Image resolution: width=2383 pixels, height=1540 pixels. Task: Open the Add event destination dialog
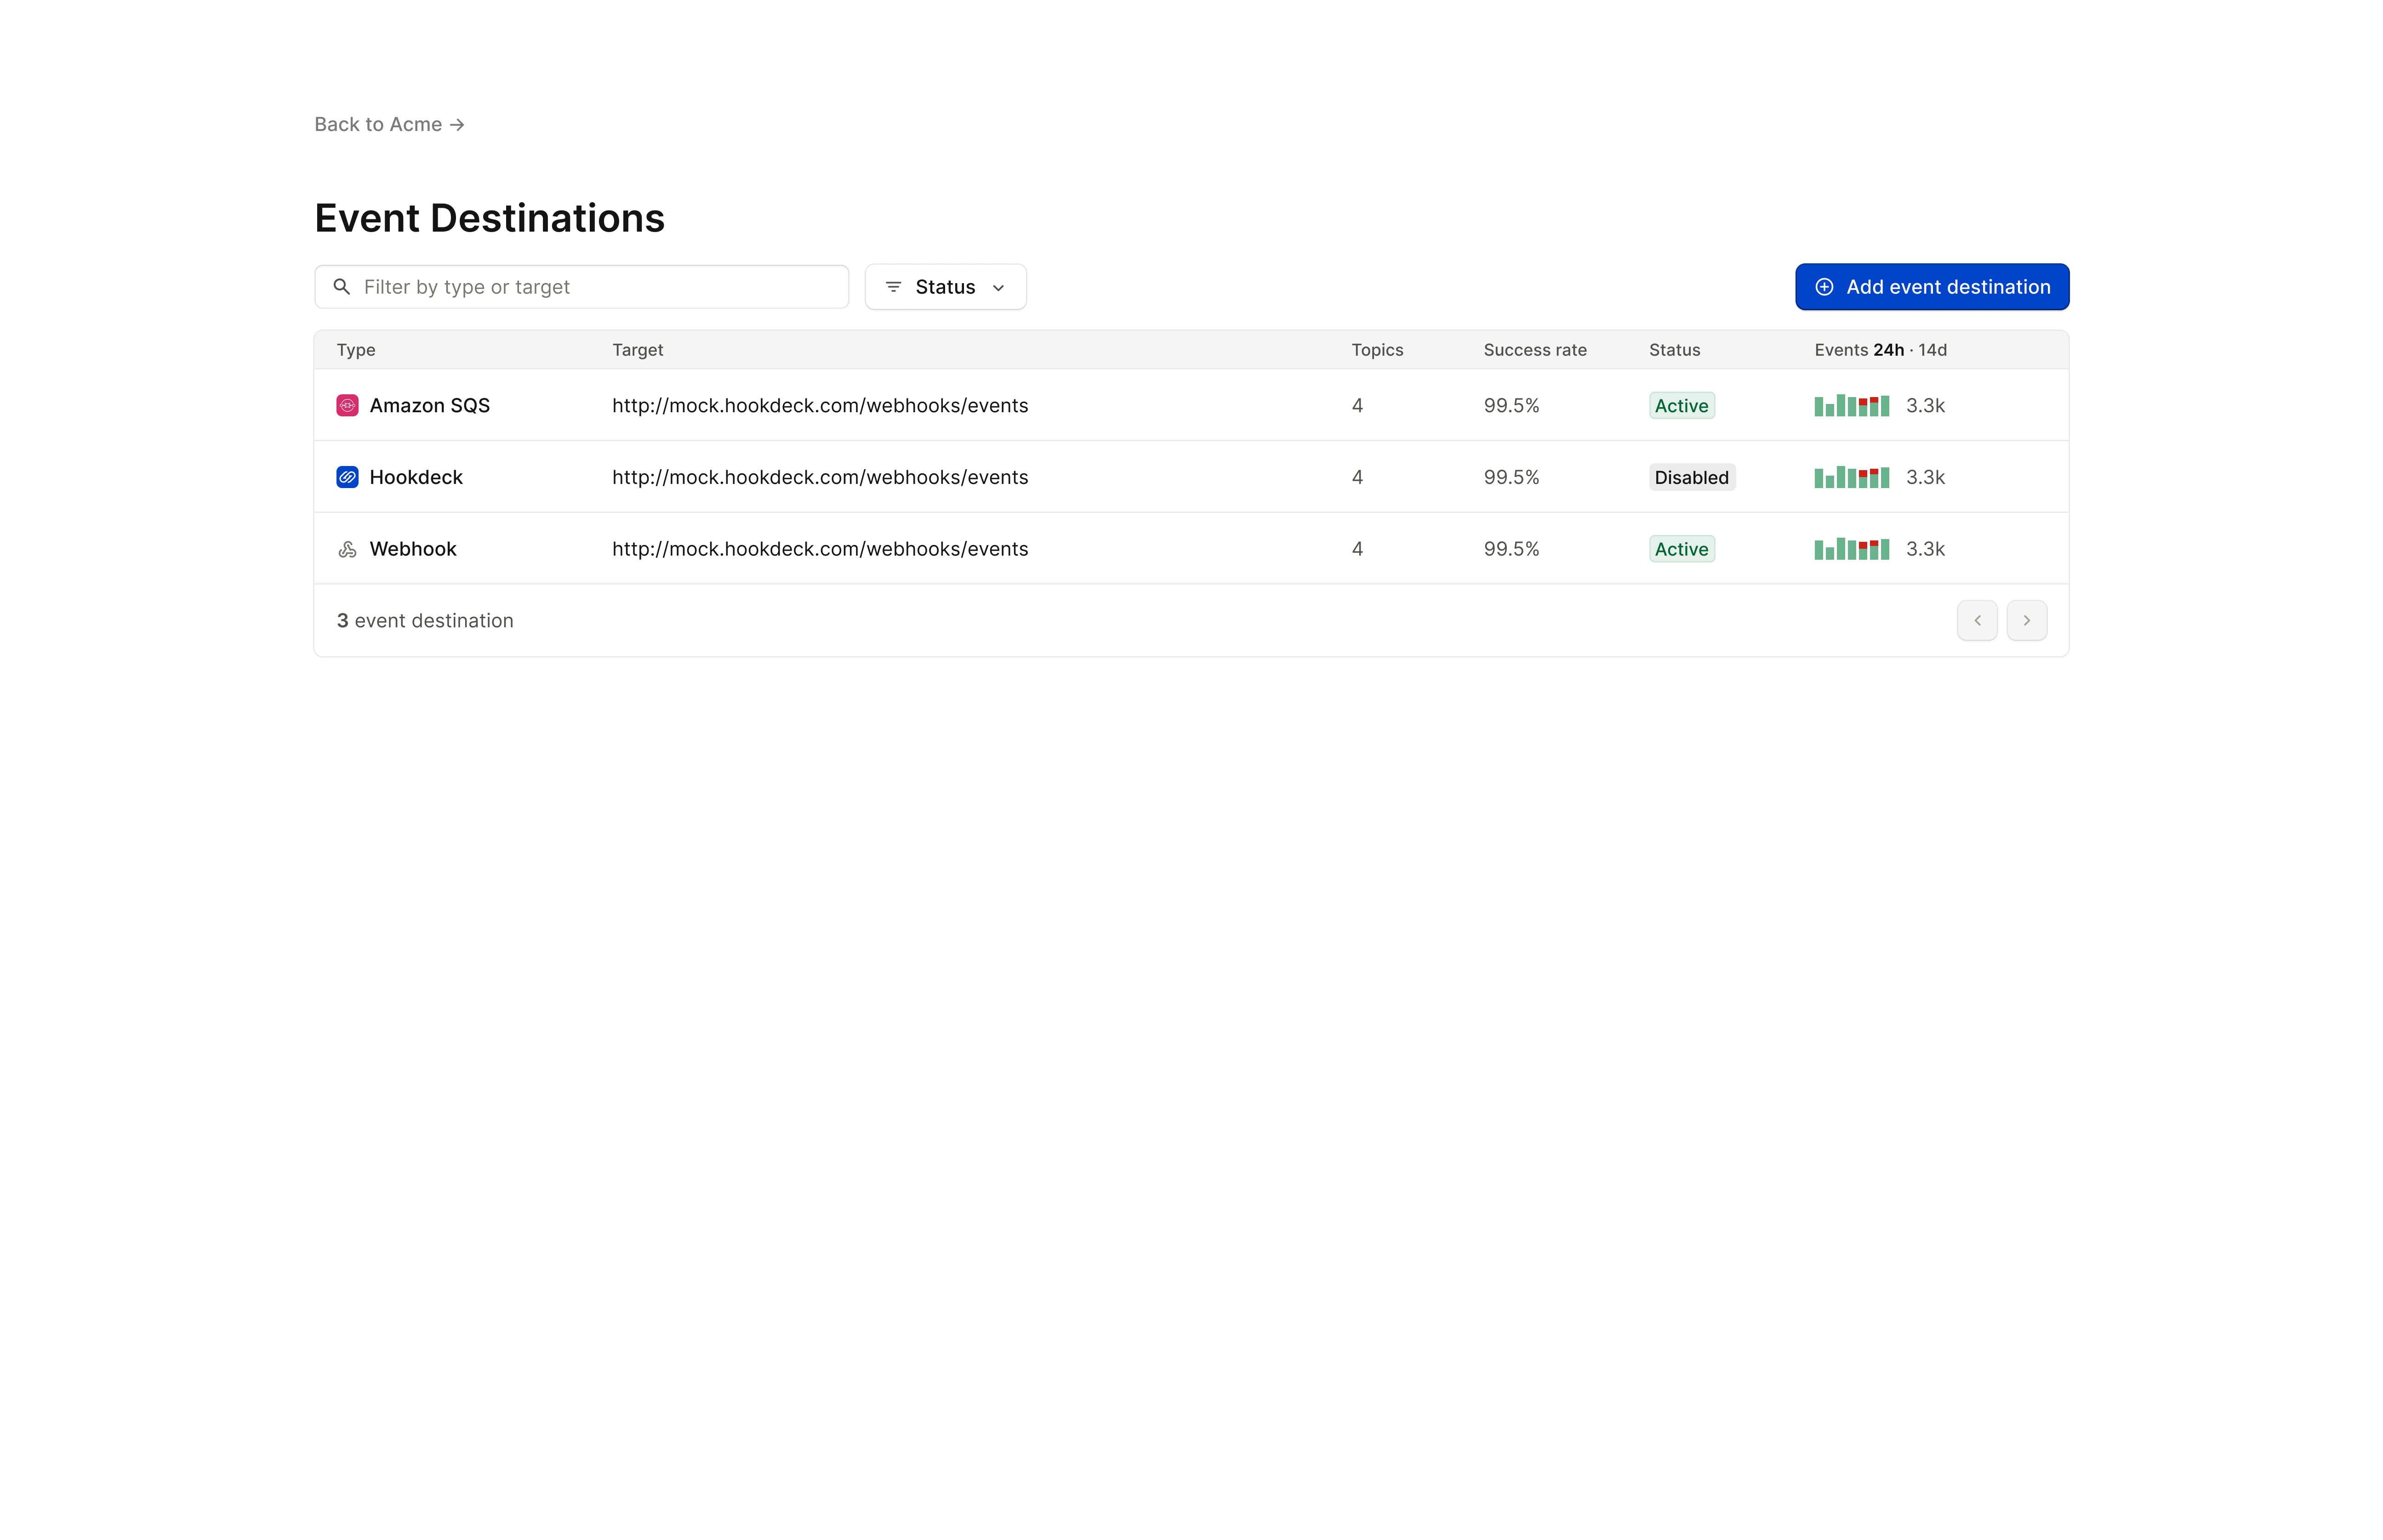click(1932, 287)
